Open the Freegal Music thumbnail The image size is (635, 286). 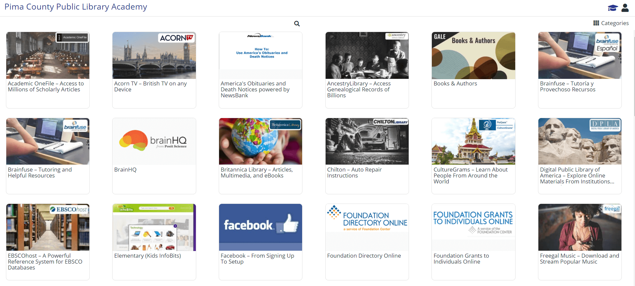580,227
